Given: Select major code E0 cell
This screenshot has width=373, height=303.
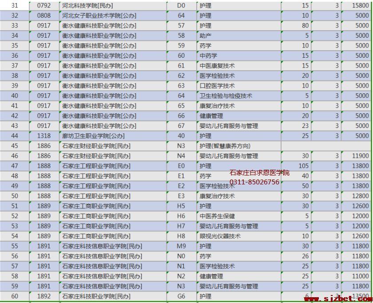Looking at the screenshot, I should (x=182, y=166).
